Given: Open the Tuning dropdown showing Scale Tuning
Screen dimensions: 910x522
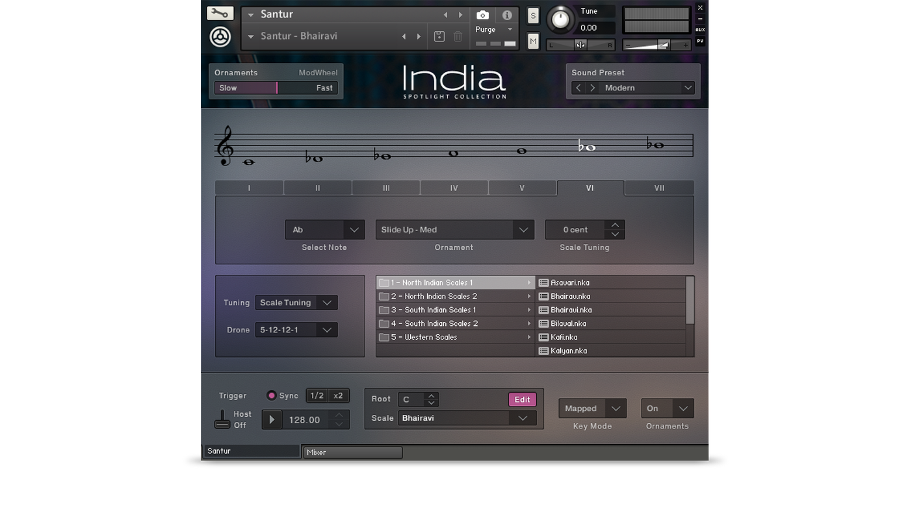Looking at the screenshot, I should tap(296, 303).
